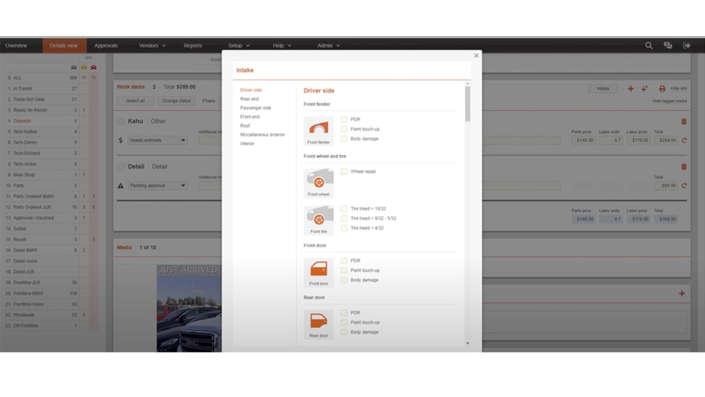The height and width of the screenshot is (397, 705).
Task: Enable the Wheel repair checkbox
Action: pos(344,172)
